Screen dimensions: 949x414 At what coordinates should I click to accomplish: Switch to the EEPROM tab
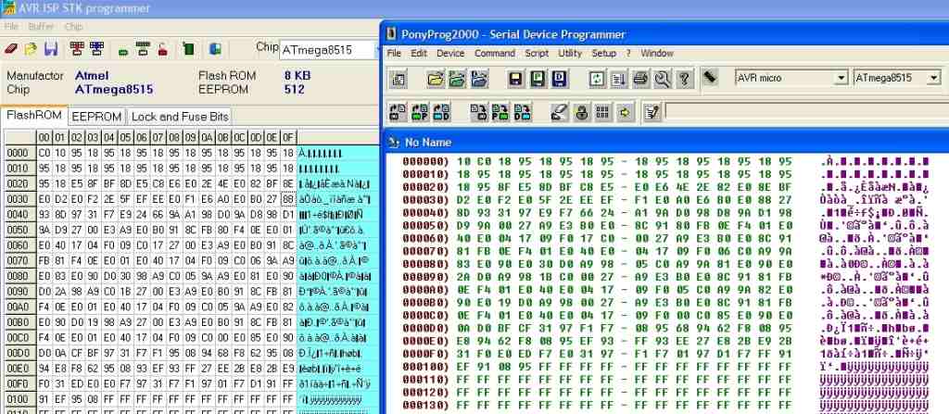tap(96, 117)
